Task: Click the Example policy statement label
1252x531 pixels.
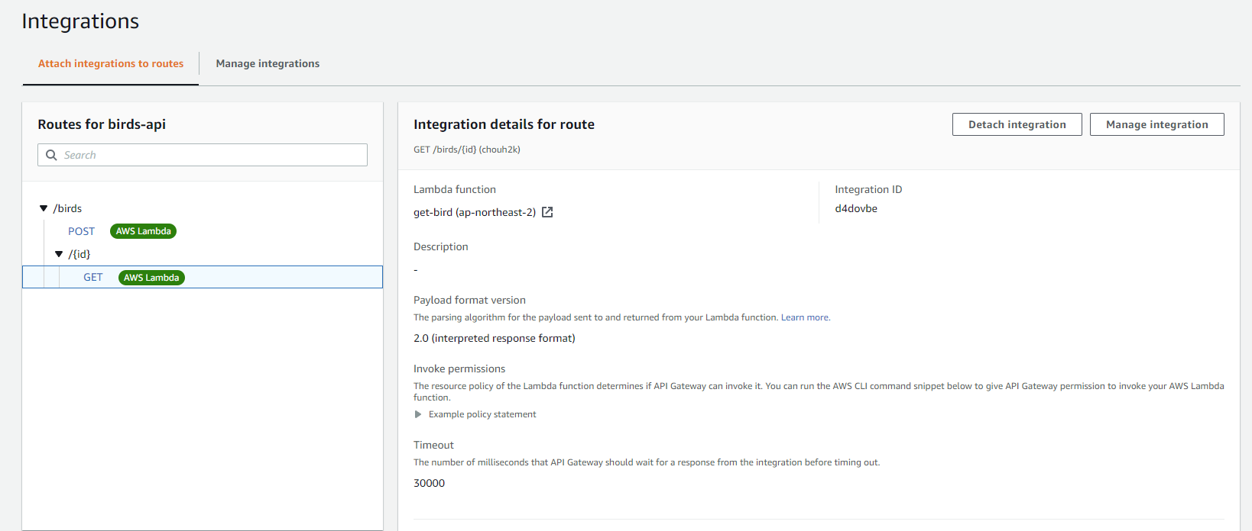Action: 482,414
